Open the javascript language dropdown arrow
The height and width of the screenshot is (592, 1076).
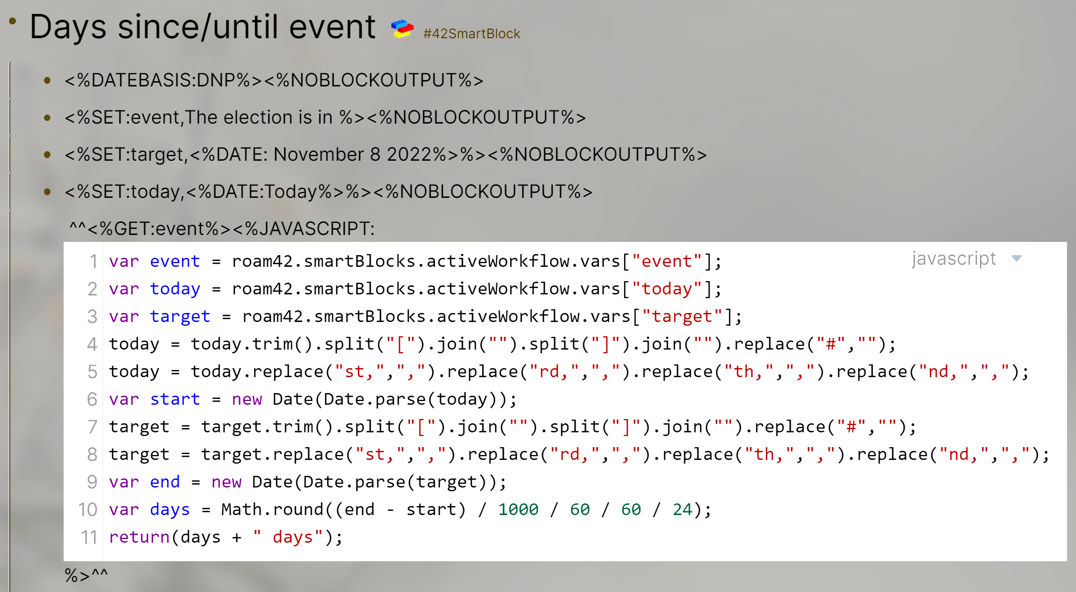click(x=1017, y=259)
